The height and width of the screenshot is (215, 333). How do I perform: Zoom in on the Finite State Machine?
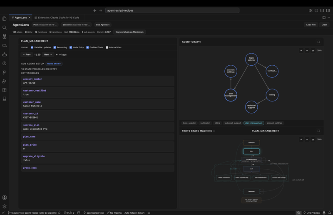(301, 139)
